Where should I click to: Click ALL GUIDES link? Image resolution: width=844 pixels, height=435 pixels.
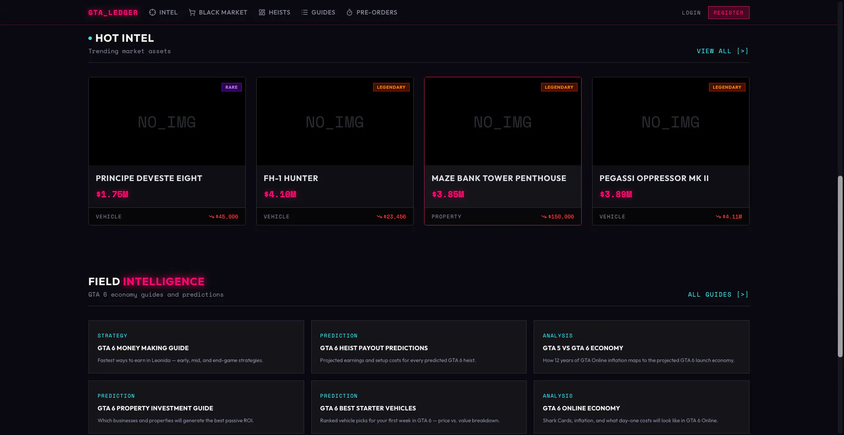point(718,294)
